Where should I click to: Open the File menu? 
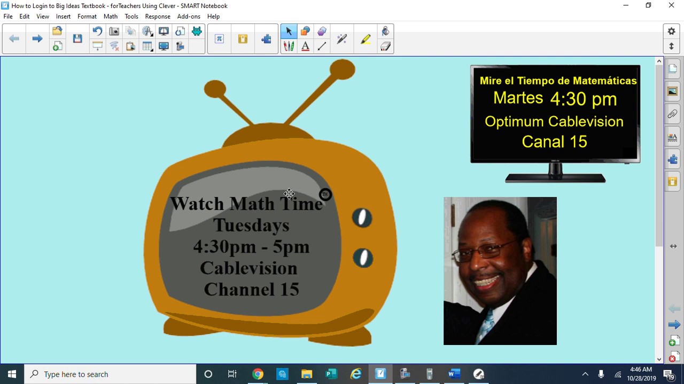[x=8, y=17]
